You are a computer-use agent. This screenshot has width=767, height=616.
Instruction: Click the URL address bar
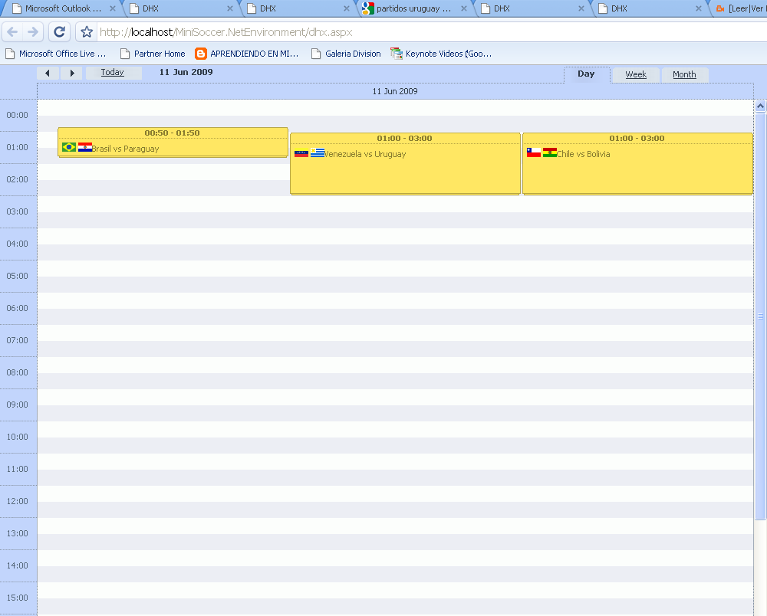430,32
